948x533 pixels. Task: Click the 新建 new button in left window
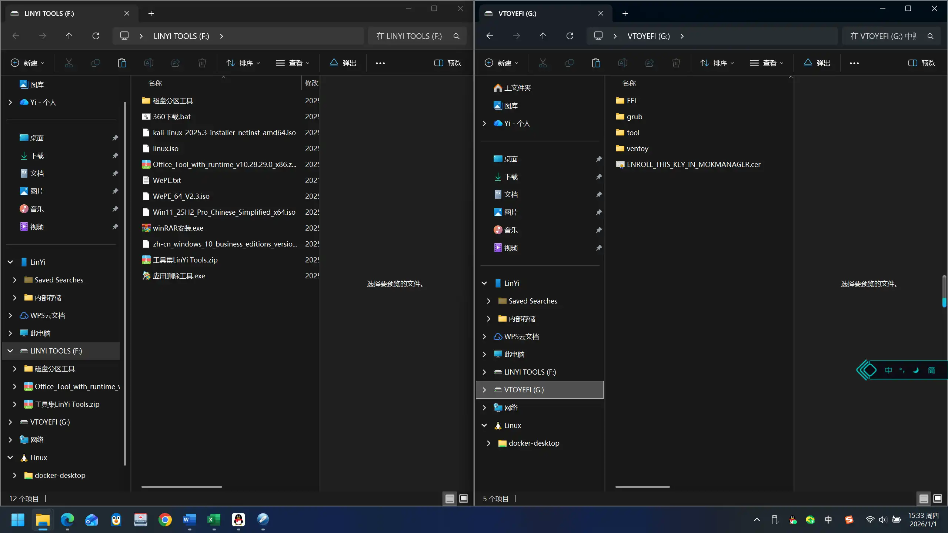28,63
